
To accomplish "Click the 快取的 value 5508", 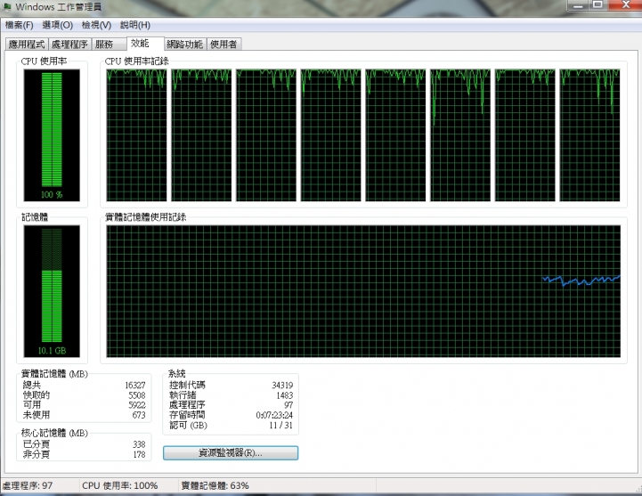I will point(137,395).
